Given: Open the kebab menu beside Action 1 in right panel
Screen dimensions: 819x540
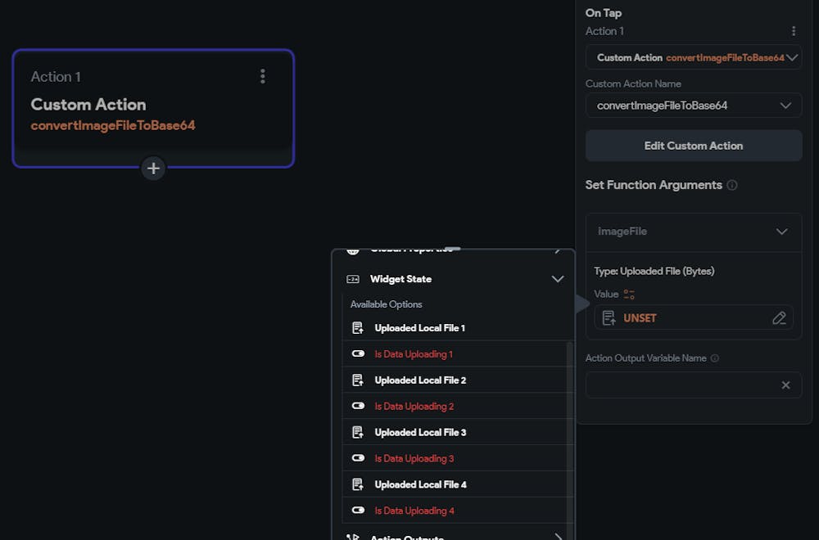Looking at the screenshot, I should pos(793,30).
